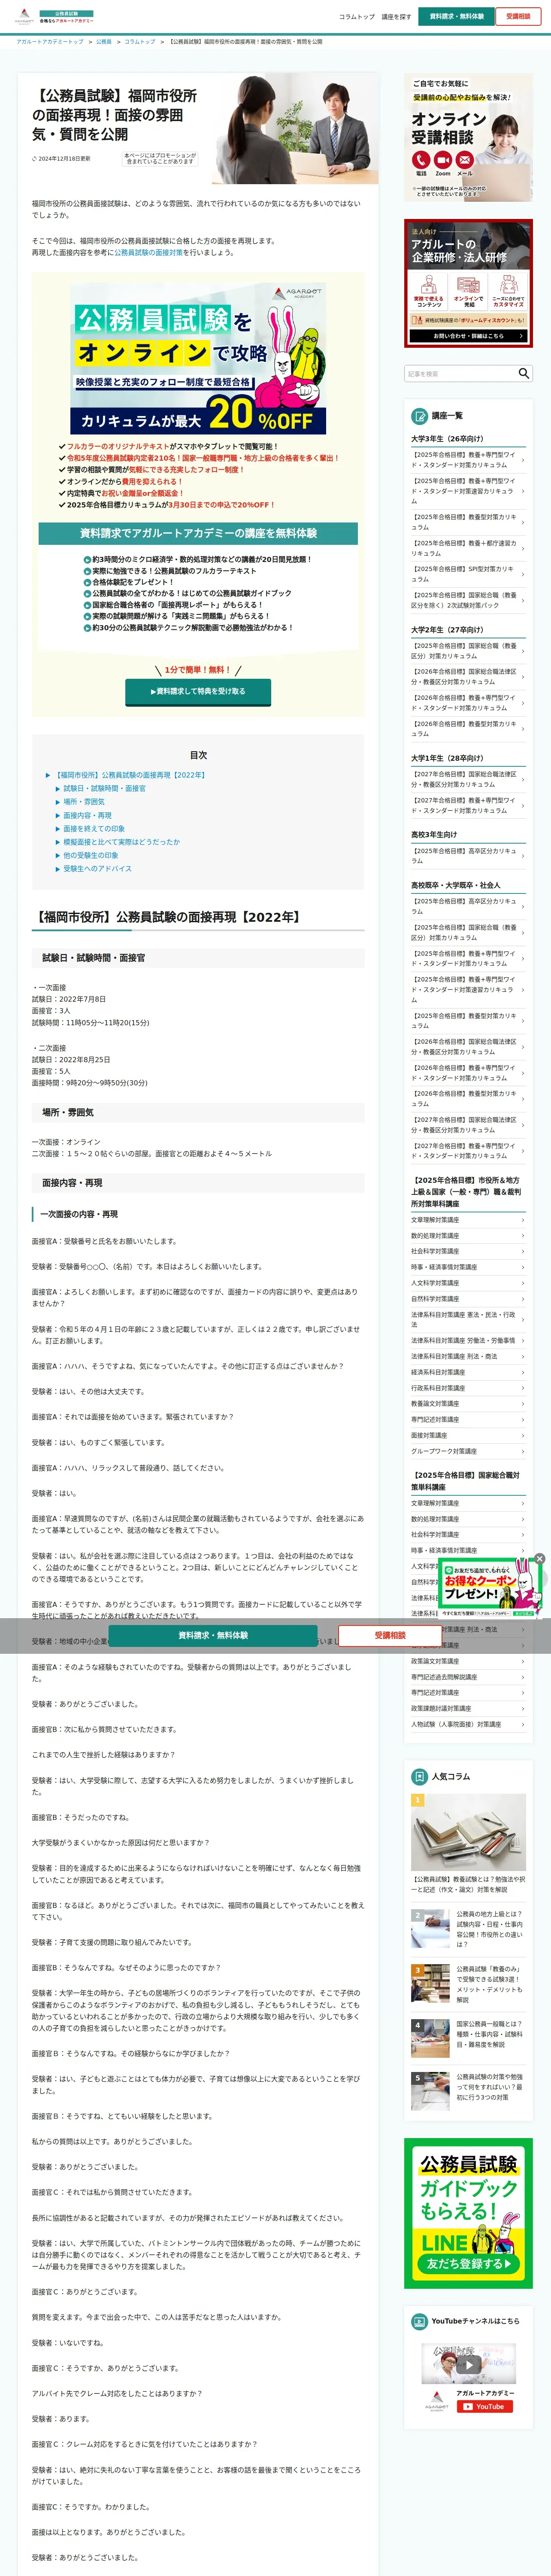Open 講座を探す in the top navigation

click(x=396, y=17)
